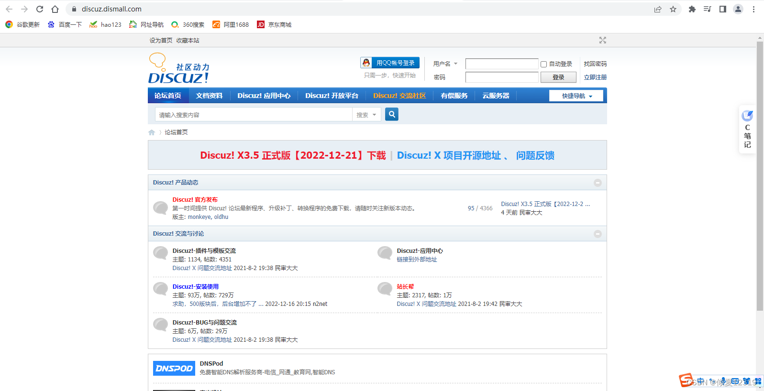The image size is (764, 391).
Task: Select the 文档资料 nav tab
Action: [x=209, y=96]
